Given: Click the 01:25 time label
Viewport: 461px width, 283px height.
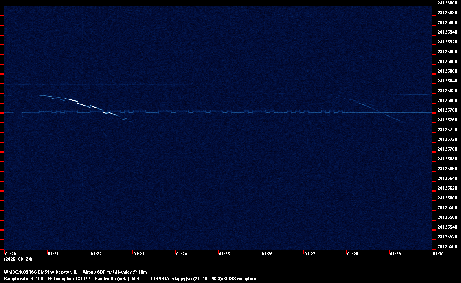Looking at the screenshot, I should [224, 254].
